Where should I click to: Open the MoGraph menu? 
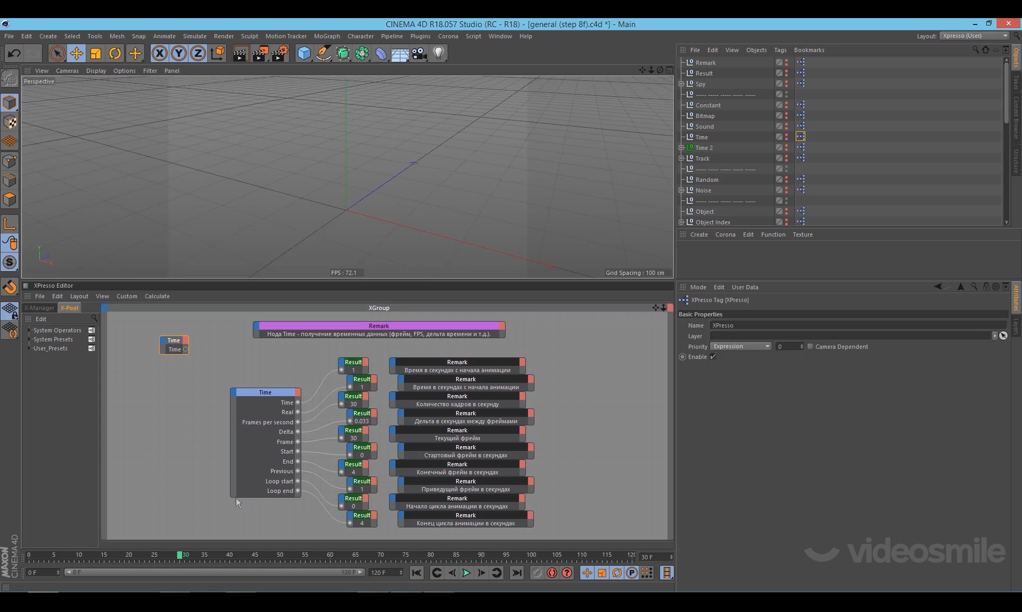click(x=326, y=36)
